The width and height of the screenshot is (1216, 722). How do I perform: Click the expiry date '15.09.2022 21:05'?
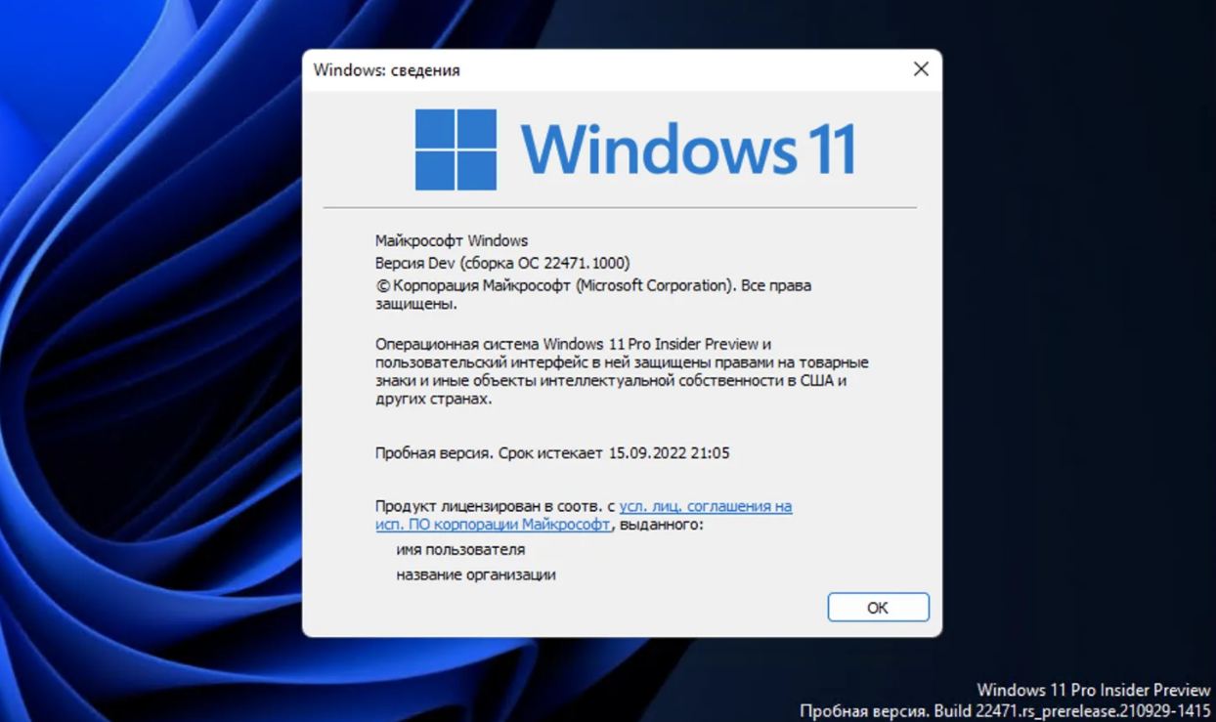669,453
